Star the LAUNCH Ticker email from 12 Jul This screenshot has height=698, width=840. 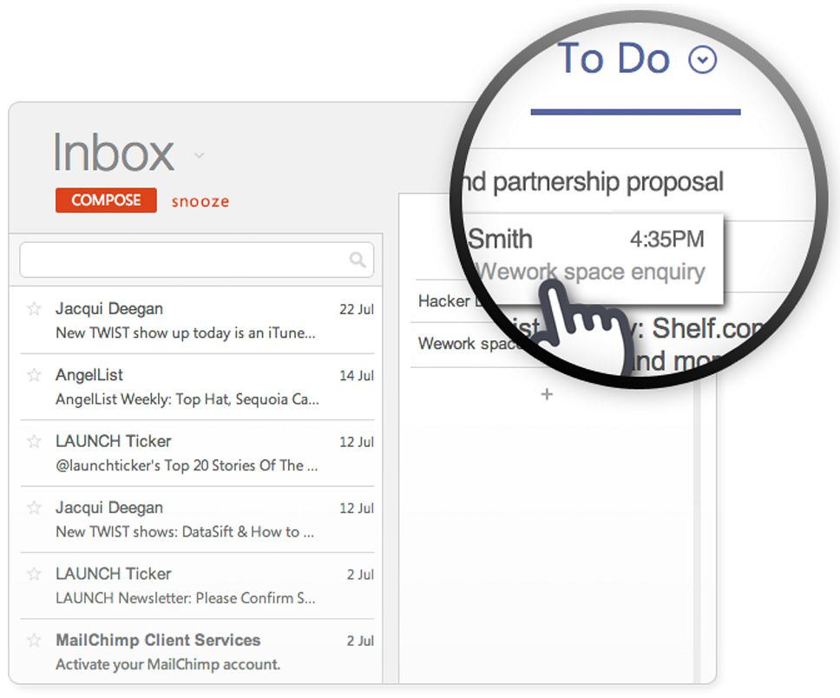[34, 441]
